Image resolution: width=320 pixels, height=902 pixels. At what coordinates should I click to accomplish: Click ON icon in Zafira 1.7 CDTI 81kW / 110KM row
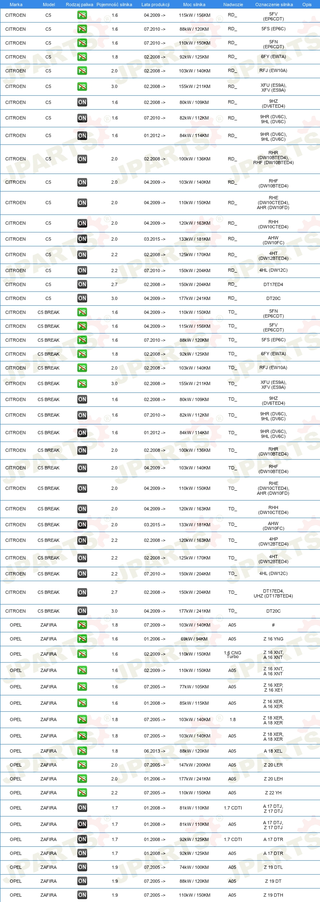tap(82, 808)
